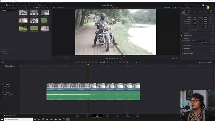Click the blue Flag icon in toolbar
Image resolution: width=215 pixels, height=121 pixels.
point(111,62)
